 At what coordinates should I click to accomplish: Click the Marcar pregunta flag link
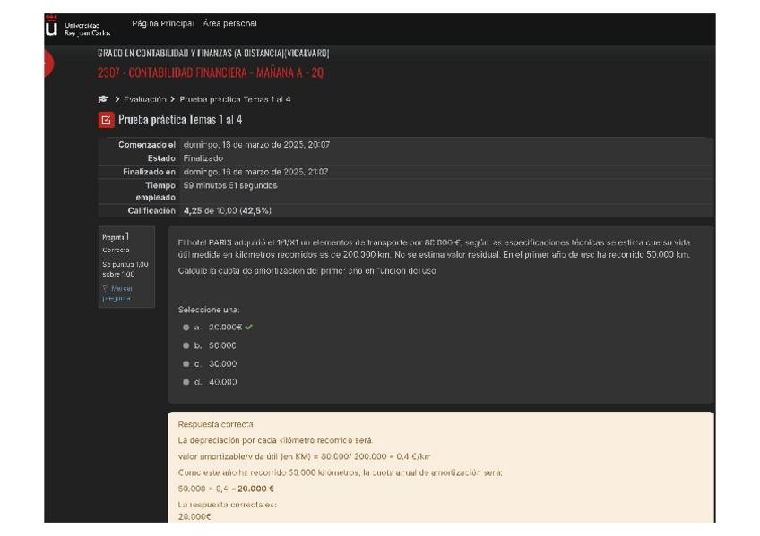[x=117, y=294]
